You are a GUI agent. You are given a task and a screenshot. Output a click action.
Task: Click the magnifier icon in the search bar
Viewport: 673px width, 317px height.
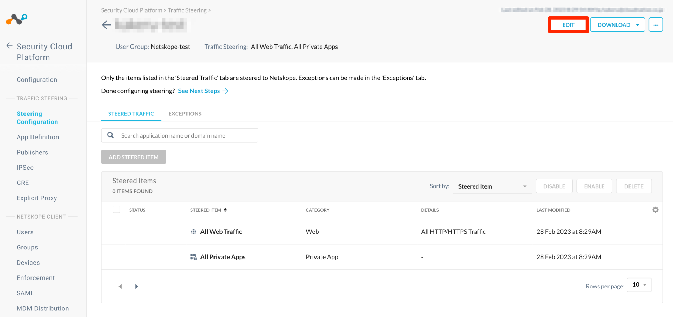coord(110,135)
